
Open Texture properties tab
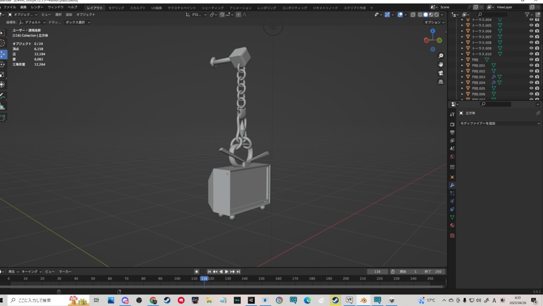452,235
